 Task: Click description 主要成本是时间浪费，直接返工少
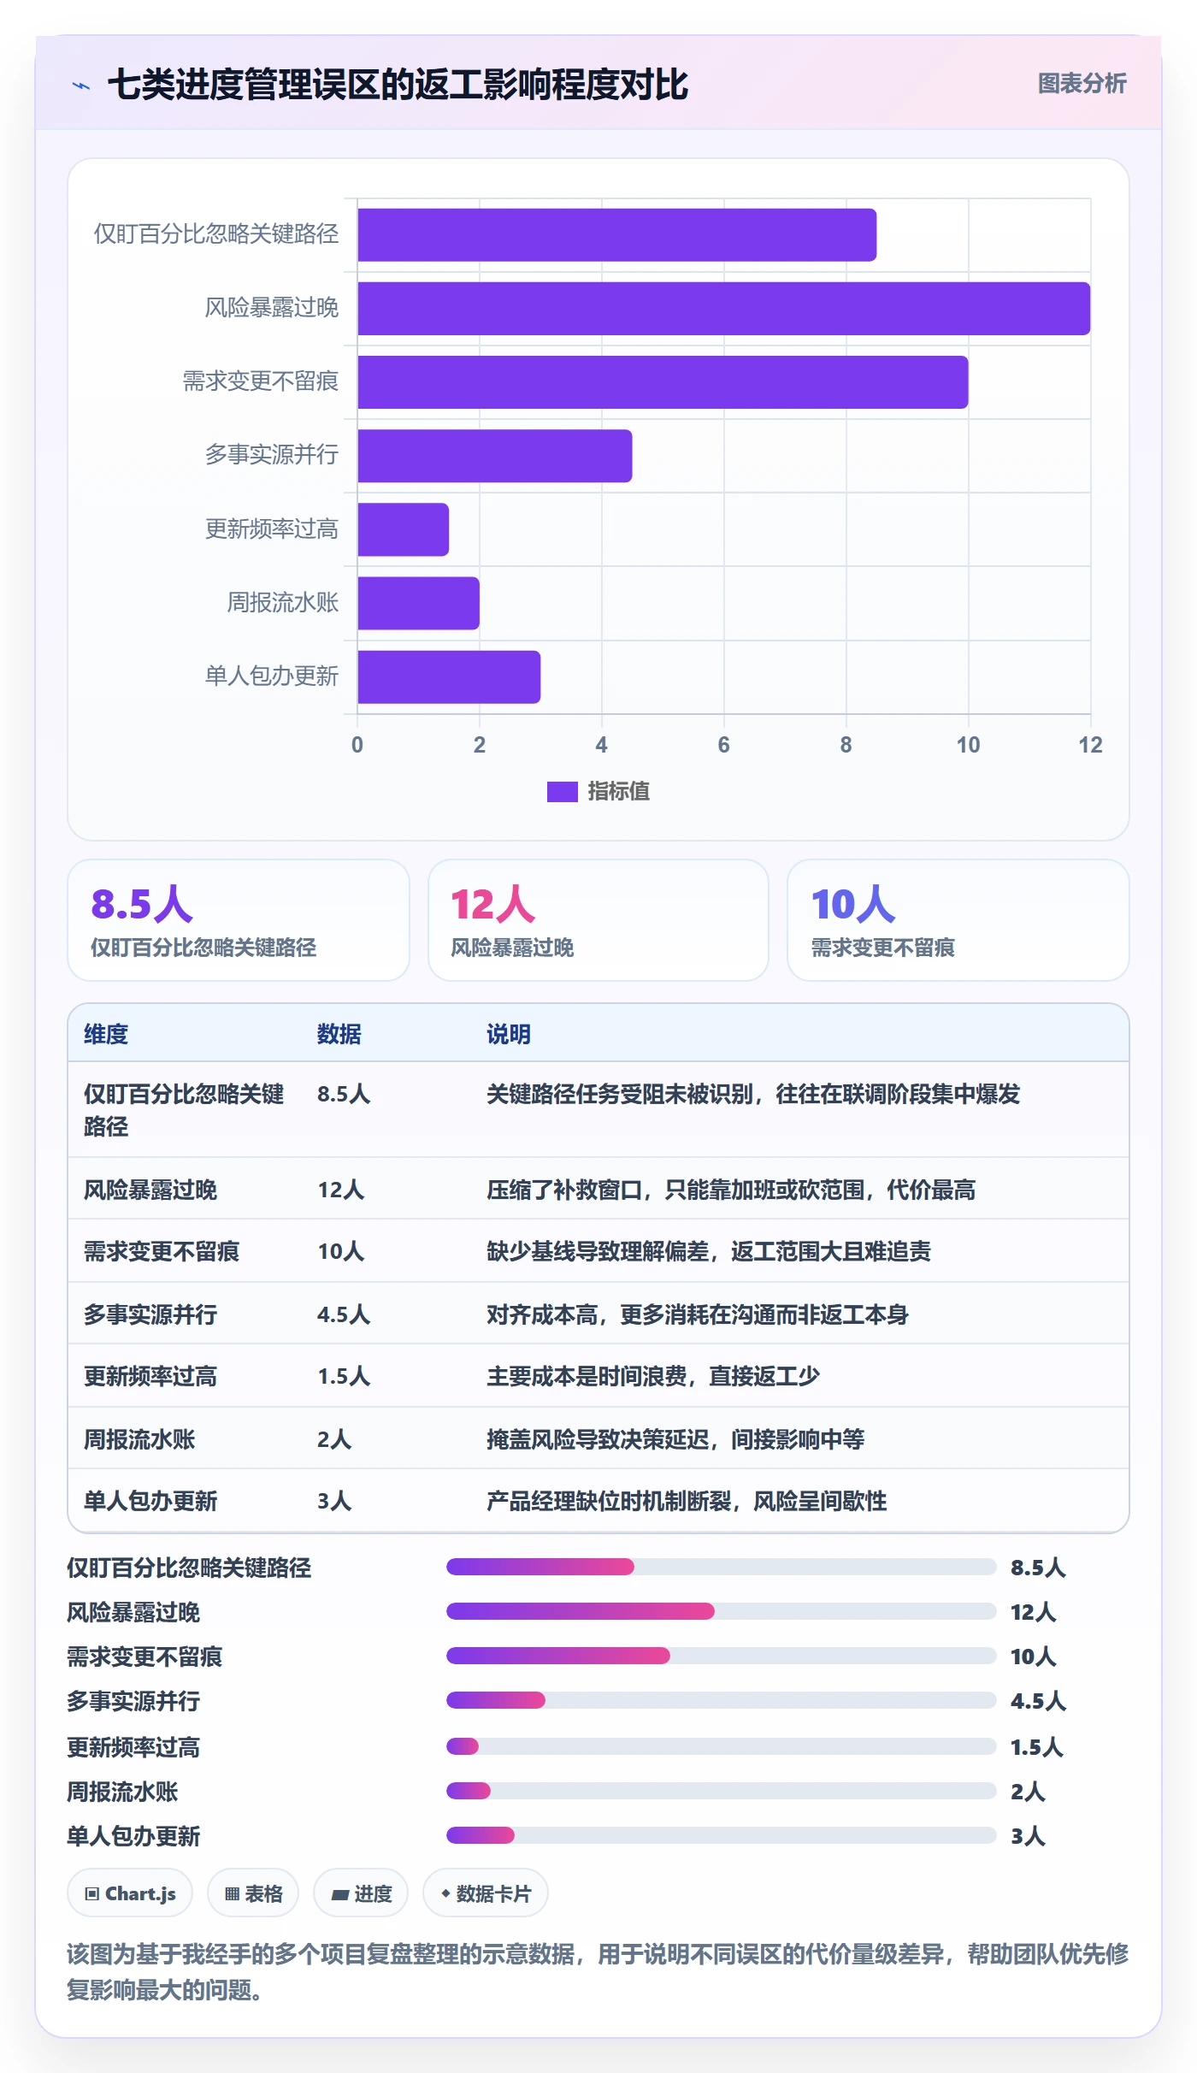[653, 1376]
